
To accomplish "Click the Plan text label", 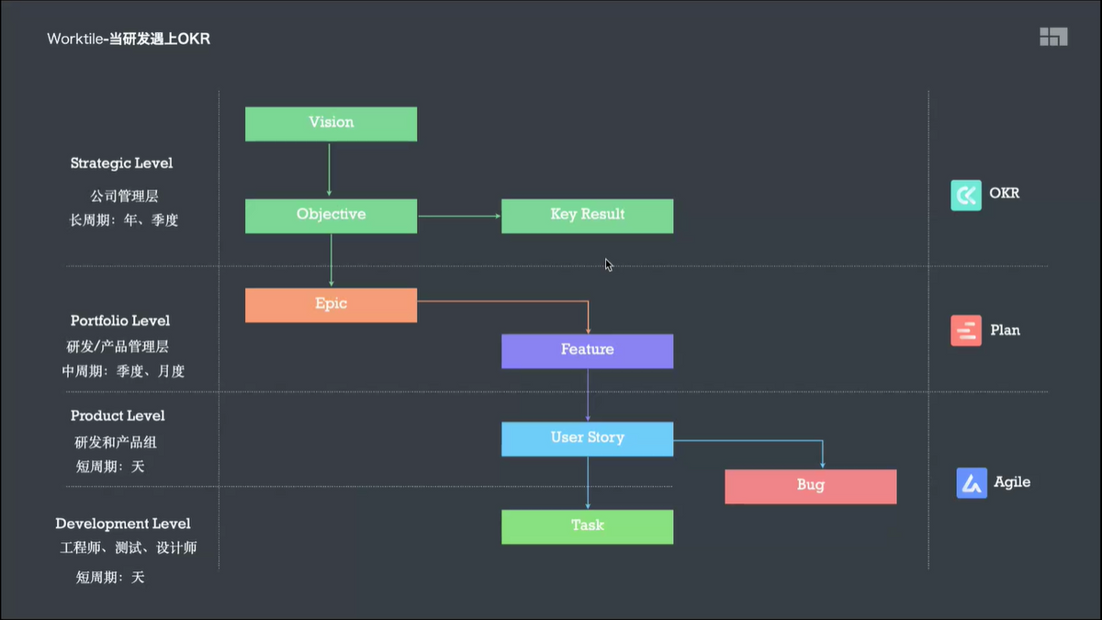I will [1005, 330].
